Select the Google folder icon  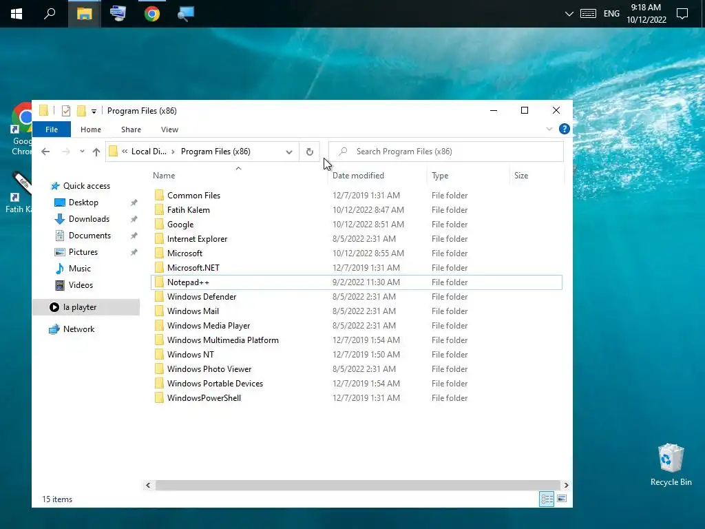159,225
